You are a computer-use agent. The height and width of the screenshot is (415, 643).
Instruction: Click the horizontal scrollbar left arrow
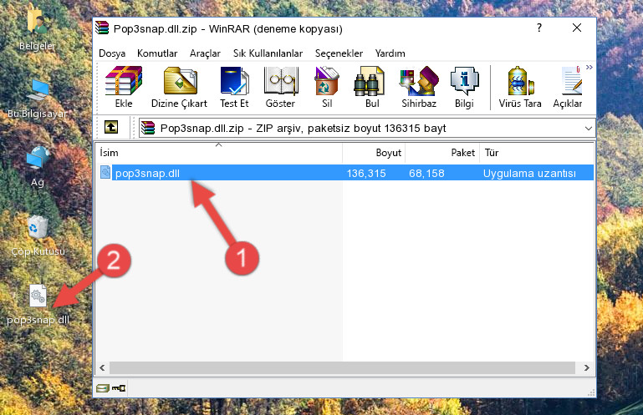(102, 367)
